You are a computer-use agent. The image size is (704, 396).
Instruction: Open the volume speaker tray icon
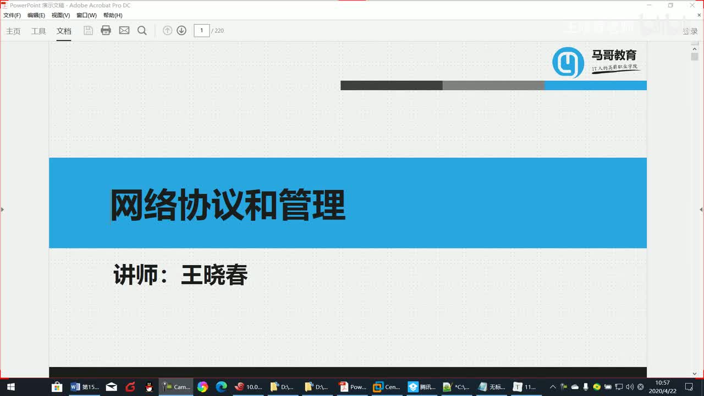(630, 387)
